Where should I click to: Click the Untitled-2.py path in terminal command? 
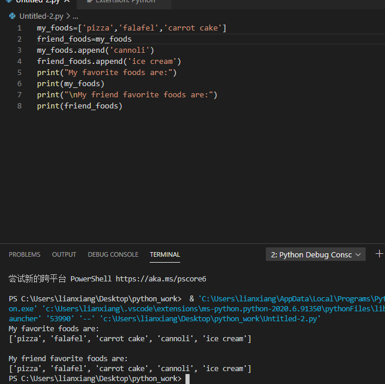coord(210,319)
